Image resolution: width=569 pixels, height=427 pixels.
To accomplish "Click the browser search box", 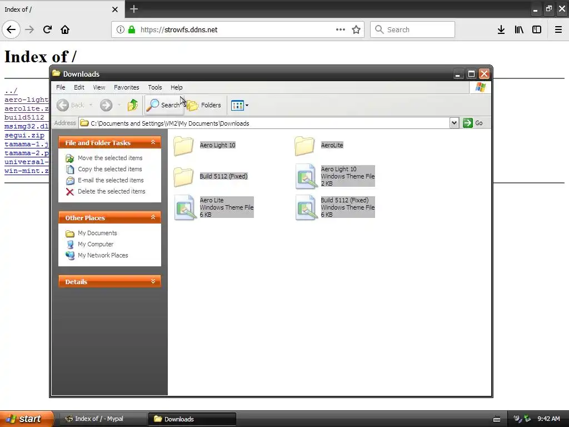I will tap(412, 29).
